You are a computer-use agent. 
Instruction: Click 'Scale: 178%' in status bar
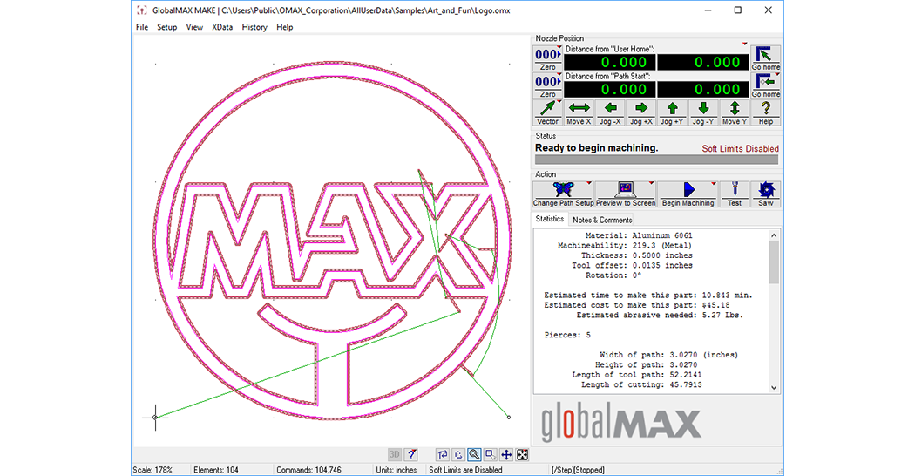(x=152, y=470)
